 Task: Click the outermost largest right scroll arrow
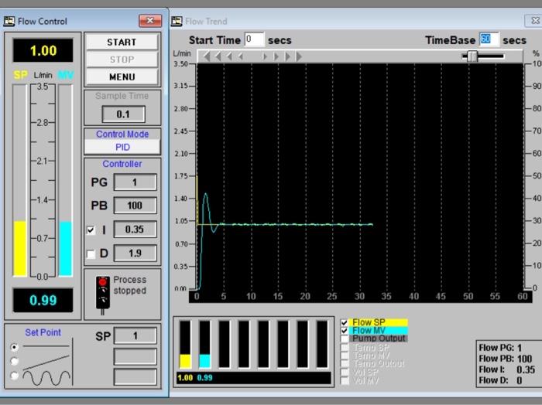[x=299, y=56]
